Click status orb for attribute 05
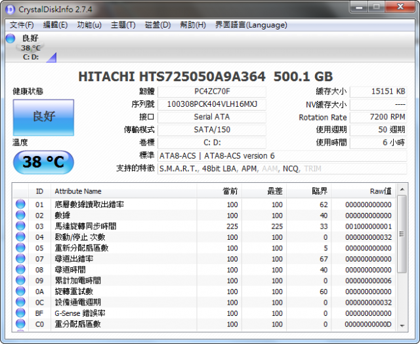 [x=20, y=248]
